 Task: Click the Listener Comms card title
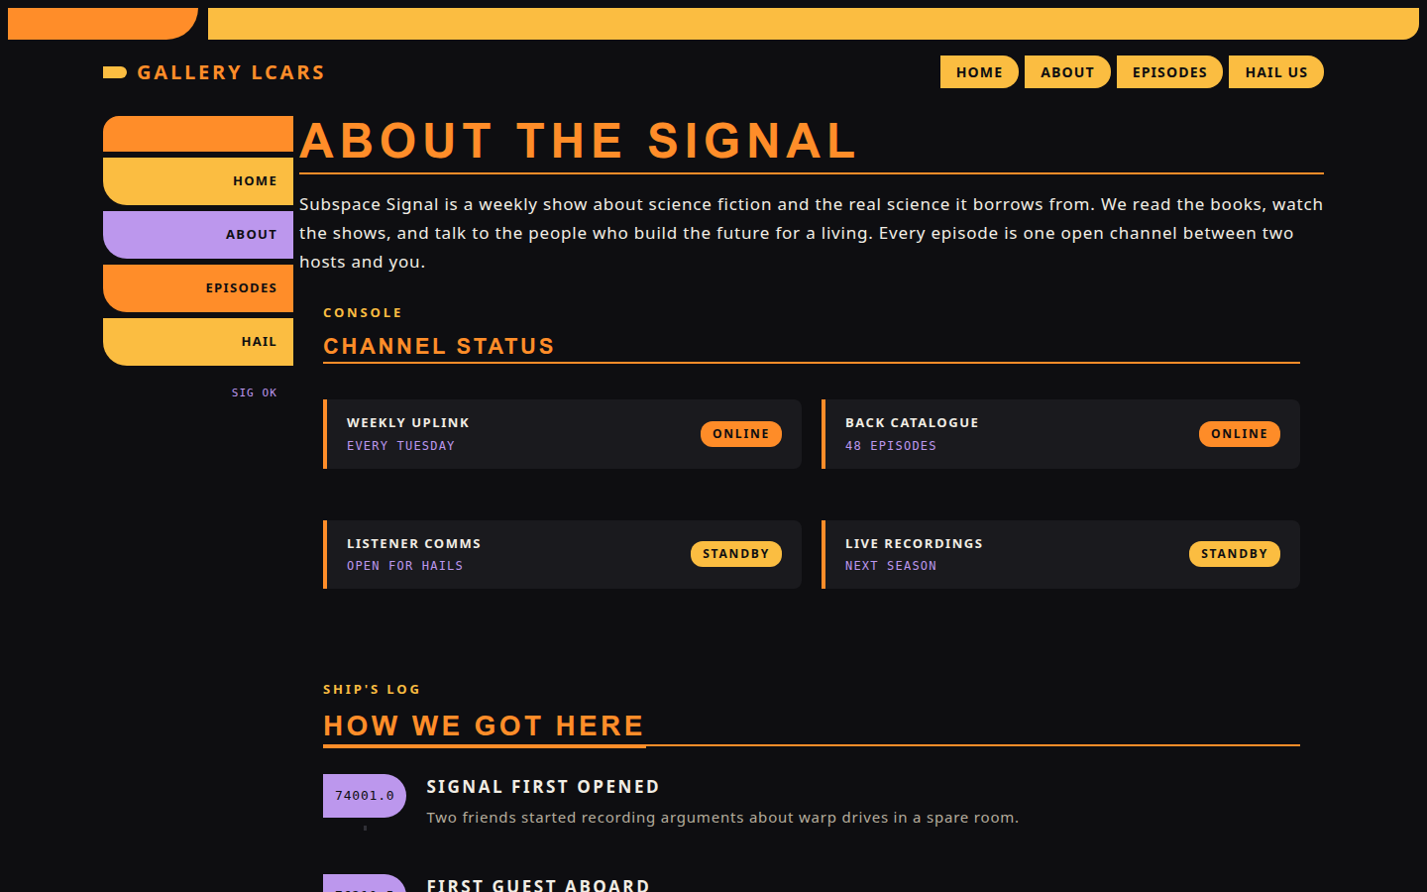[x=414, y=544]
